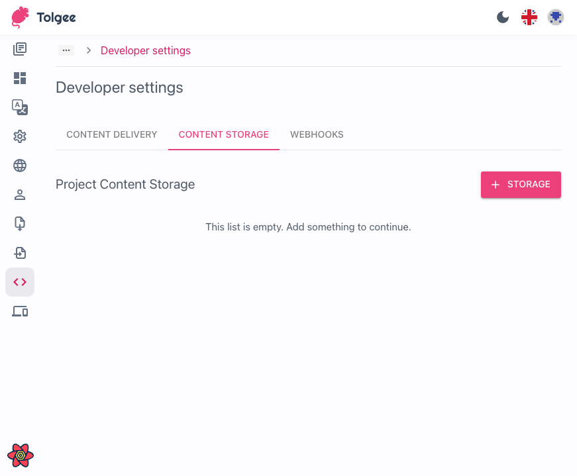
Task: Open the language selector via UK flag
Action: pyautogui.click(x=529, y=17)
